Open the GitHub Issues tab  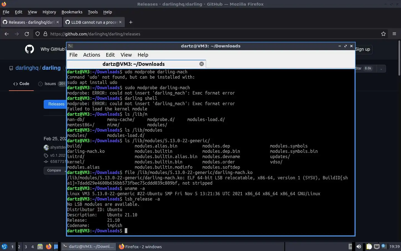point(52,84)
